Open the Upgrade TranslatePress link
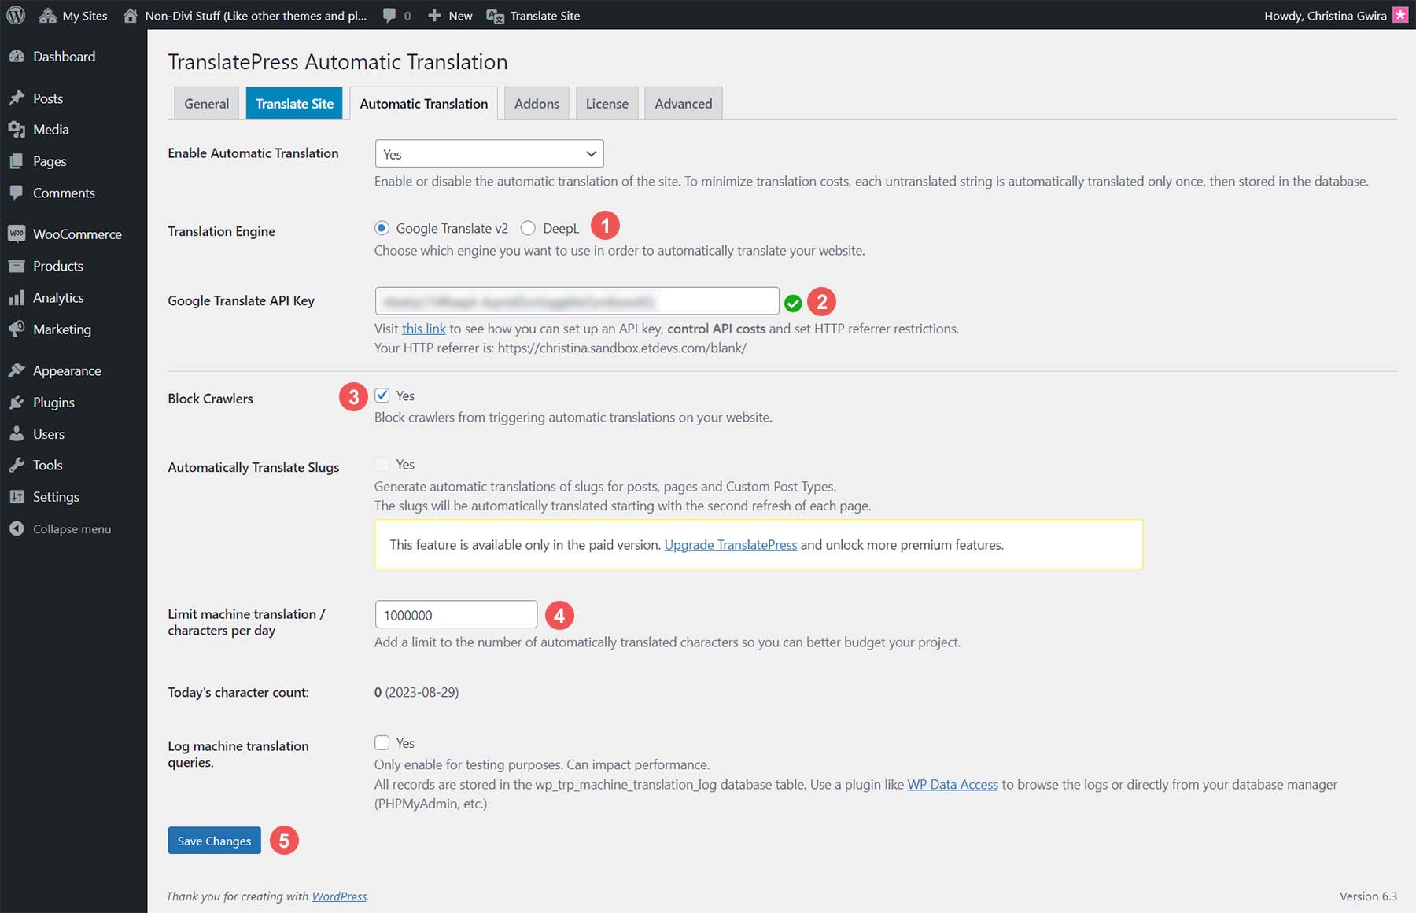Viewport: 1416px width, 913px height. (x=729, y=544)
